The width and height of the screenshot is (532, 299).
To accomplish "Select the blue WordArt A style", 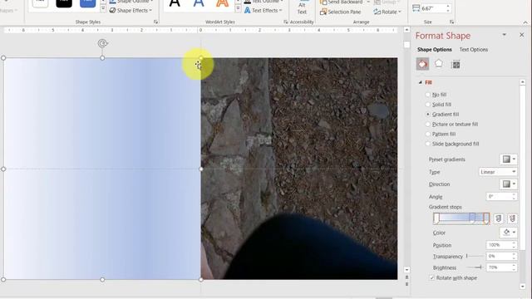I will tap(199, 3).
